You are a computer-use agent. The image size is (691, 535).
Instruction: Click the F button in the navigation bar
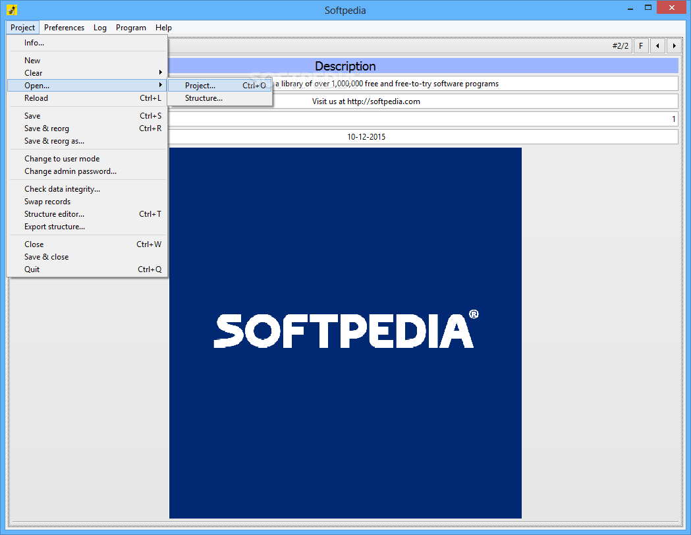click(641, 46)
